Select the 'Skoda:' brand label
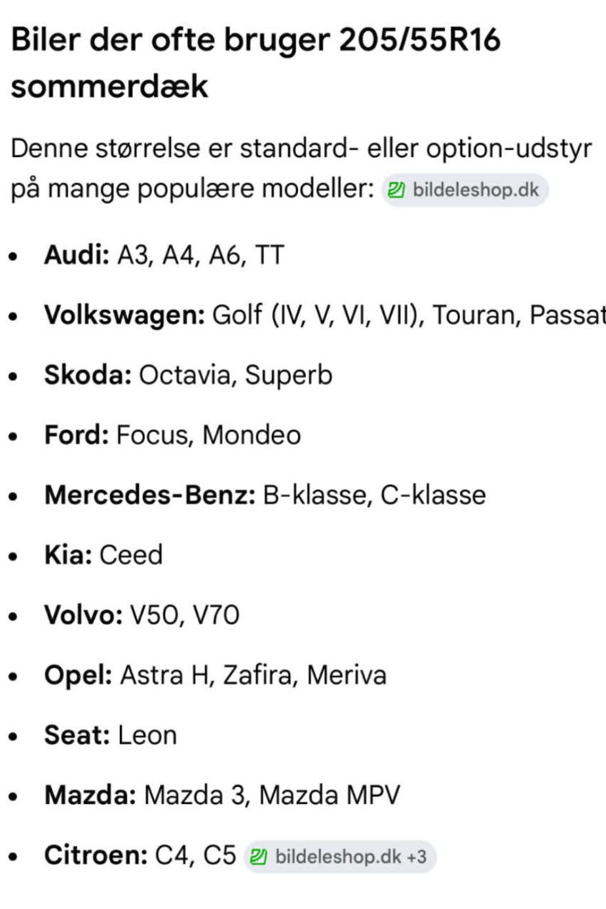The image size is (606, 909). coord(88,376)
